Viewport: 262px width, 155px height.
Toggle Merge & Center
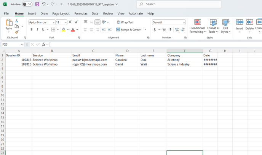(128, 30)
